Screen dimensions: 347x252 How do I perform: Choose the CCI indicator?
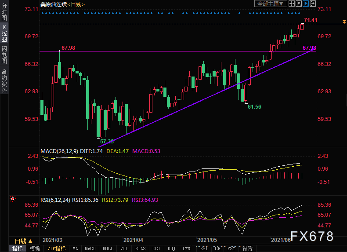(x=156, y=248)
